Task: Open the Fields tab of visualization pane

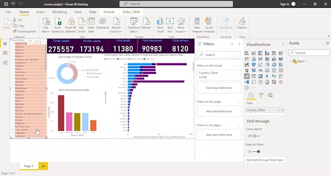Action: coord(251,95)
